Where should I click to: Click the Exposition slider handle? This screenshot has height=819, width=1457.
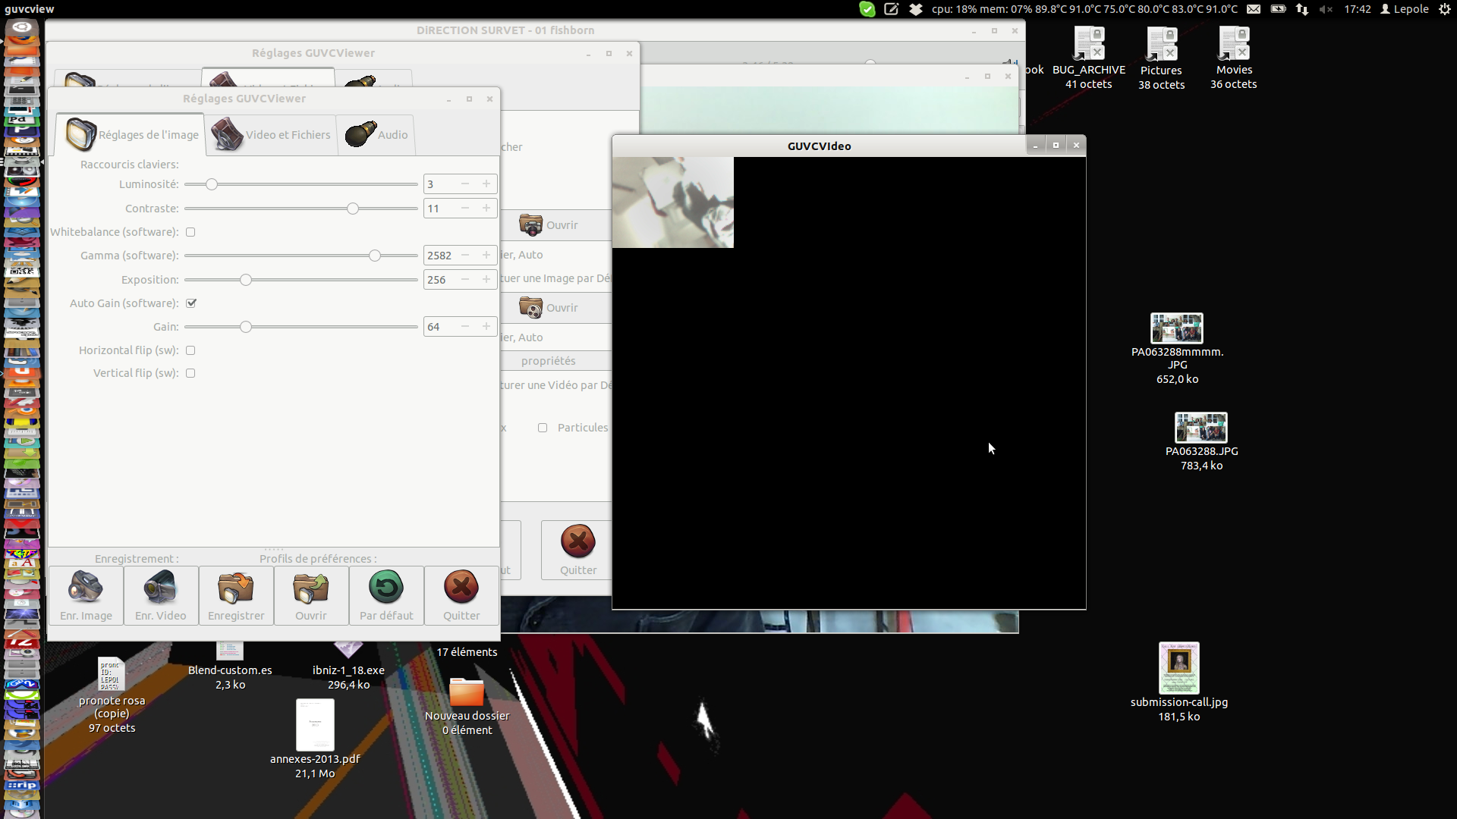pos(246,280)
